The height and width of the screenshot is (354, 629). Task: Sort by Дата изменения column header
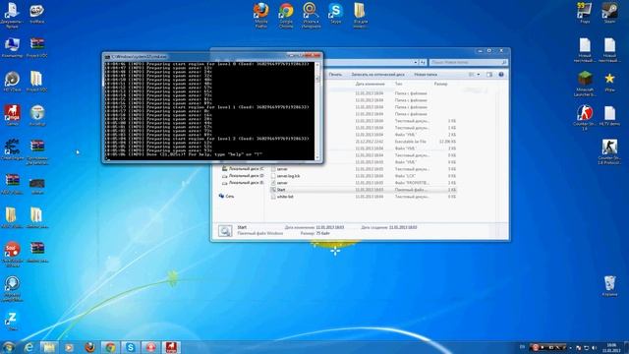click(x=370, y=84)
